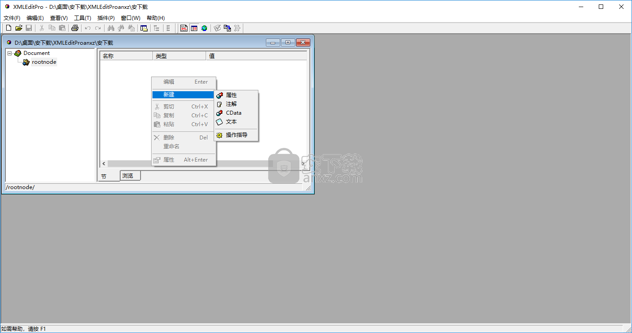Sort by the 值 column header
Screen dimensions: 632x333
(257, 56)
